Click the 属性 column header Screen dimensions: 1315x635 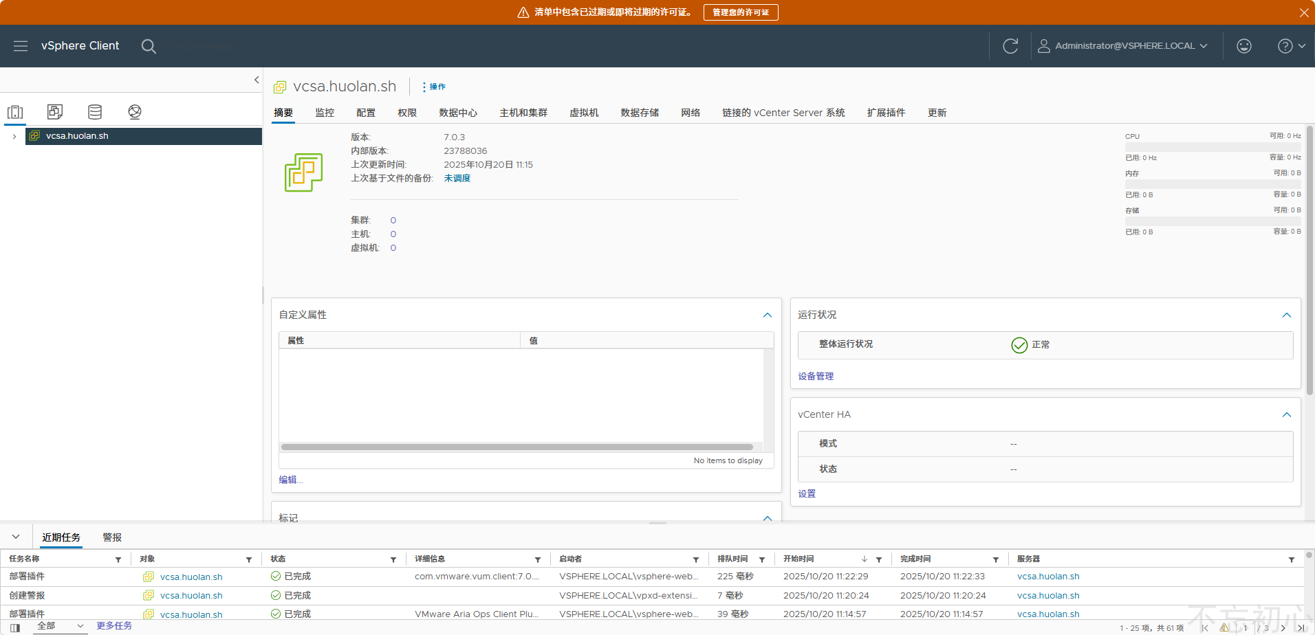click(x=400, y=341)
